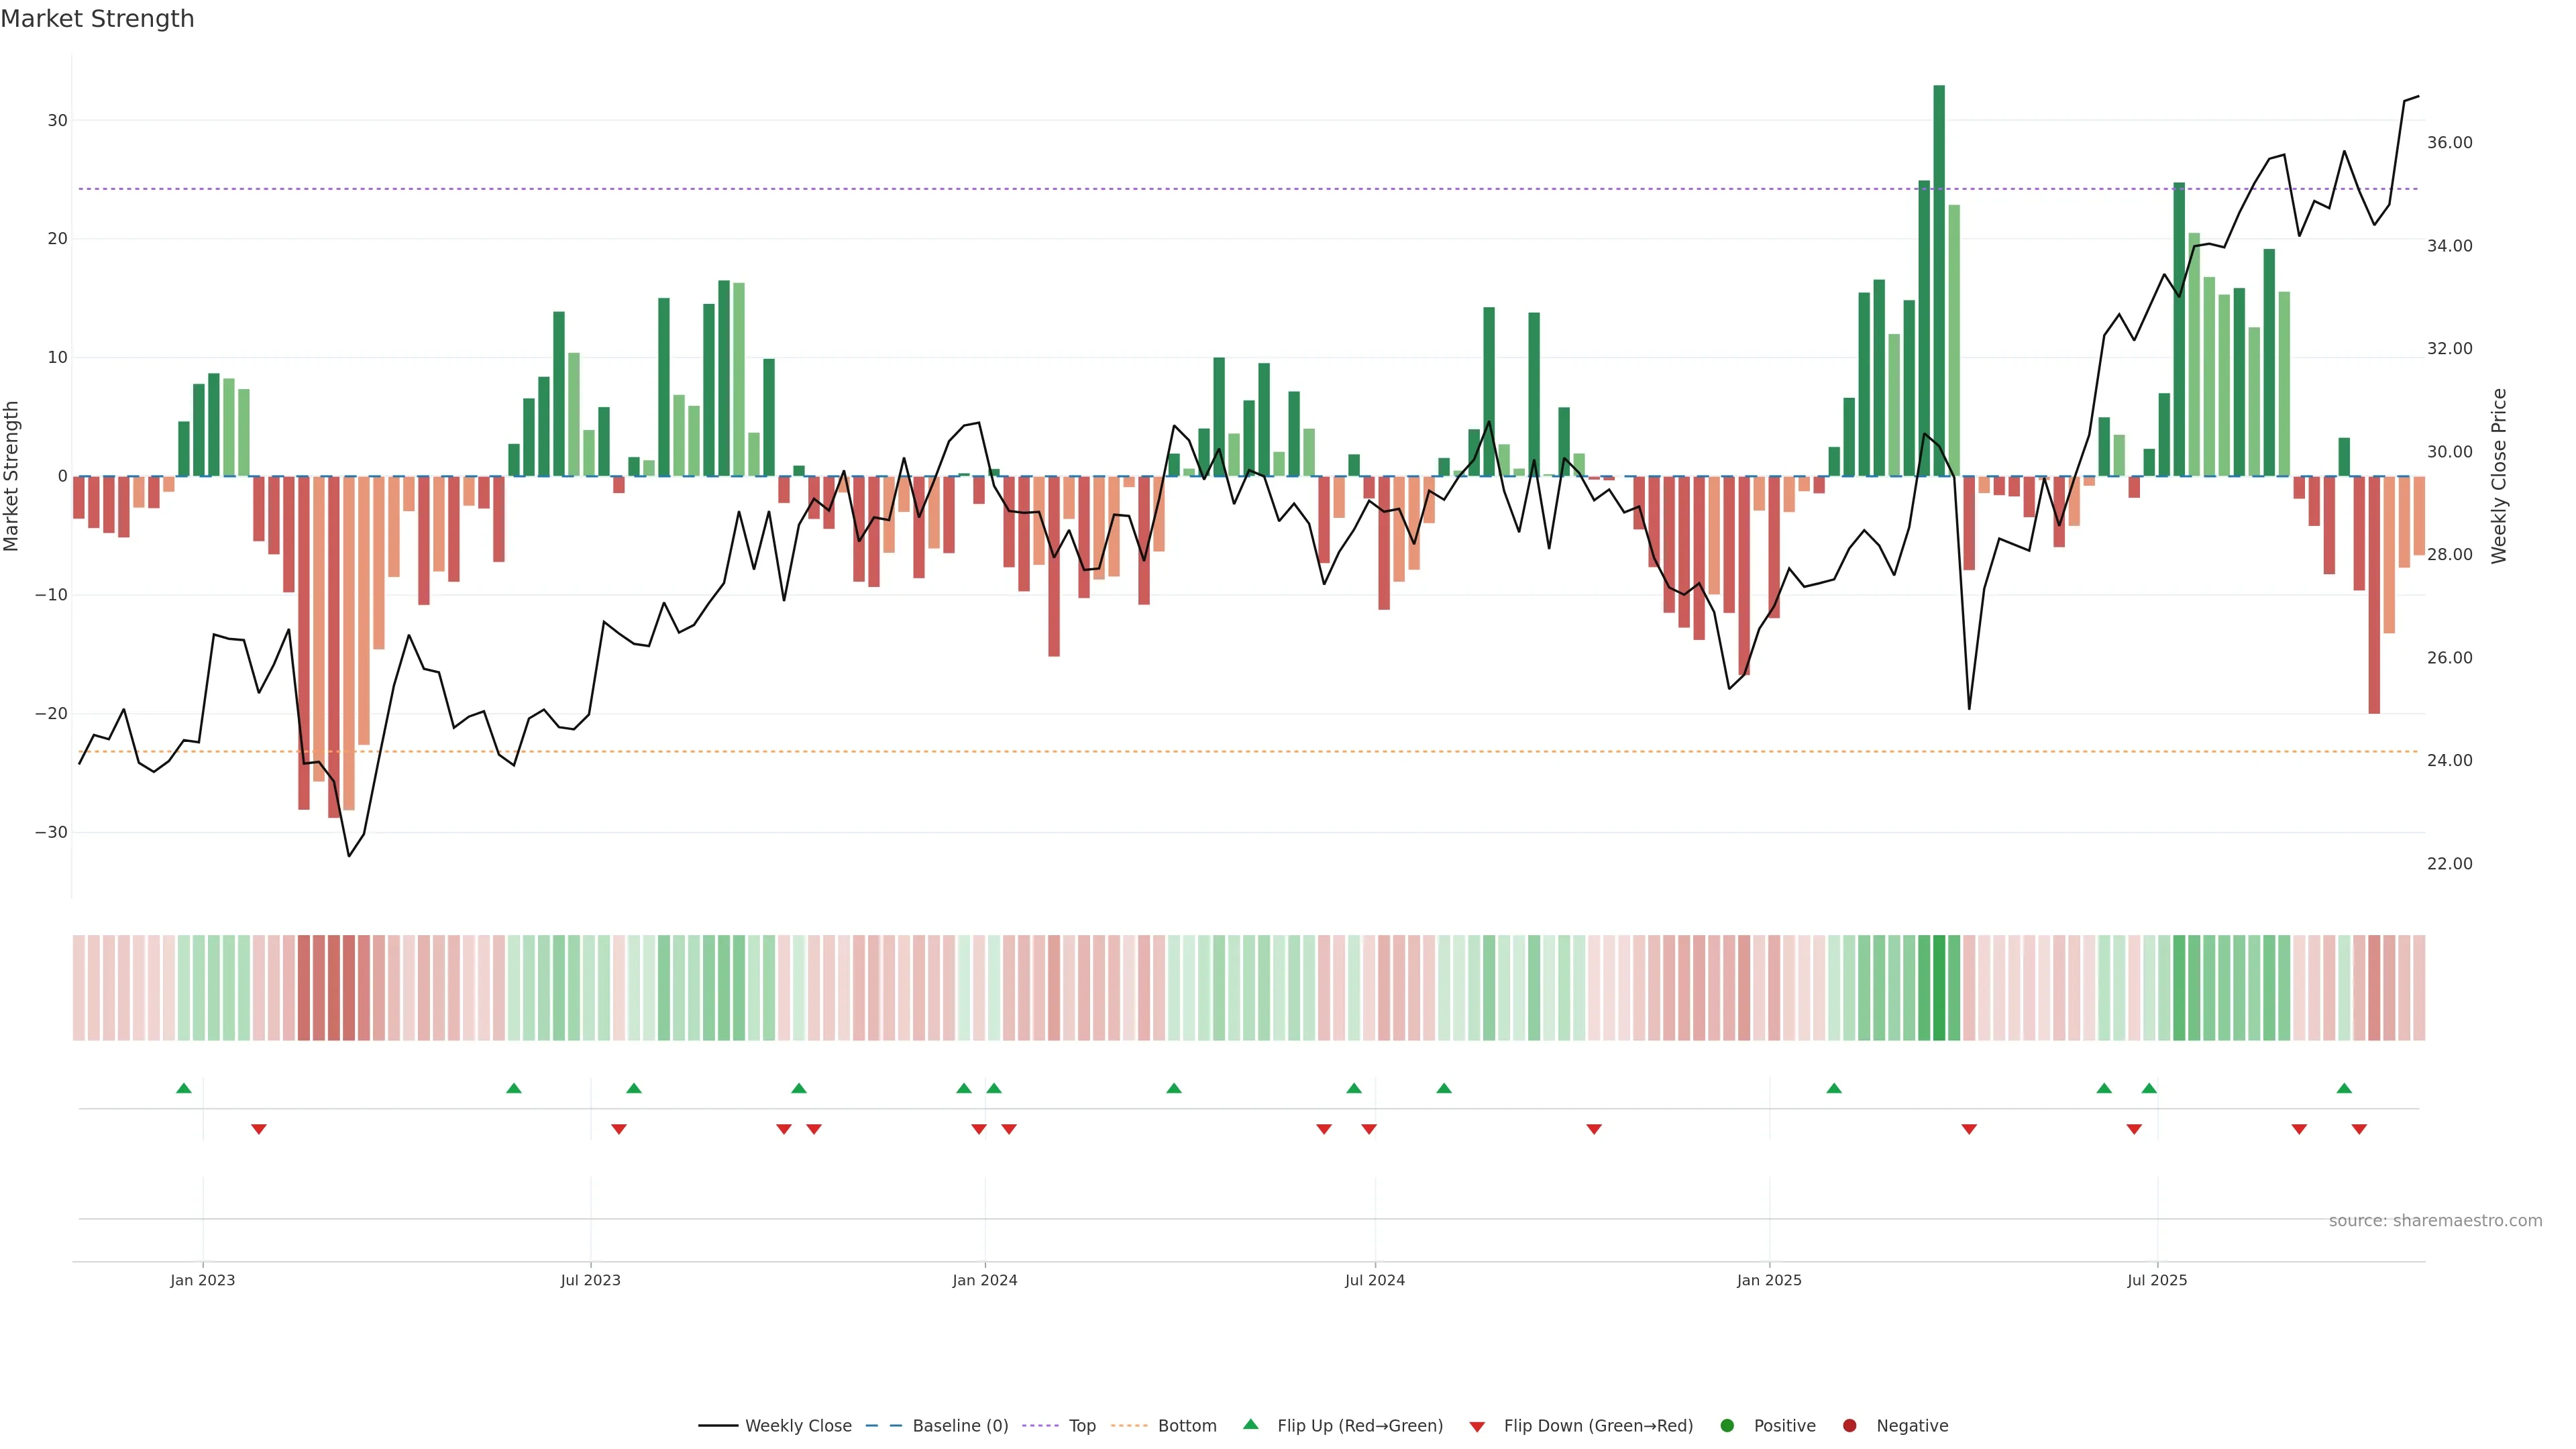The height and width of the screenshot is (1449, 2576).
Task: Click the Negative red circle legend icon
Action: coord(1849,1426)
